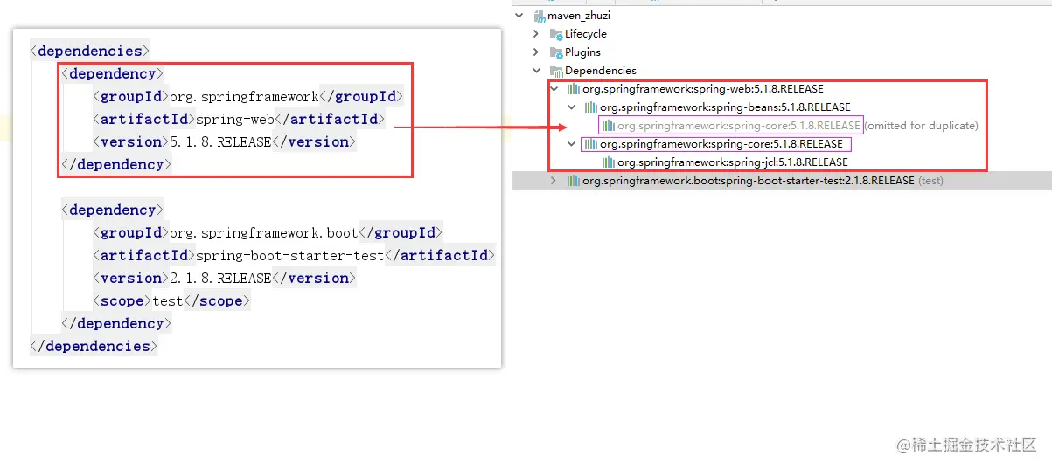Click the Lifecycle folder icon
This screenshot has height=469, width=1052.
pos(556,34)
